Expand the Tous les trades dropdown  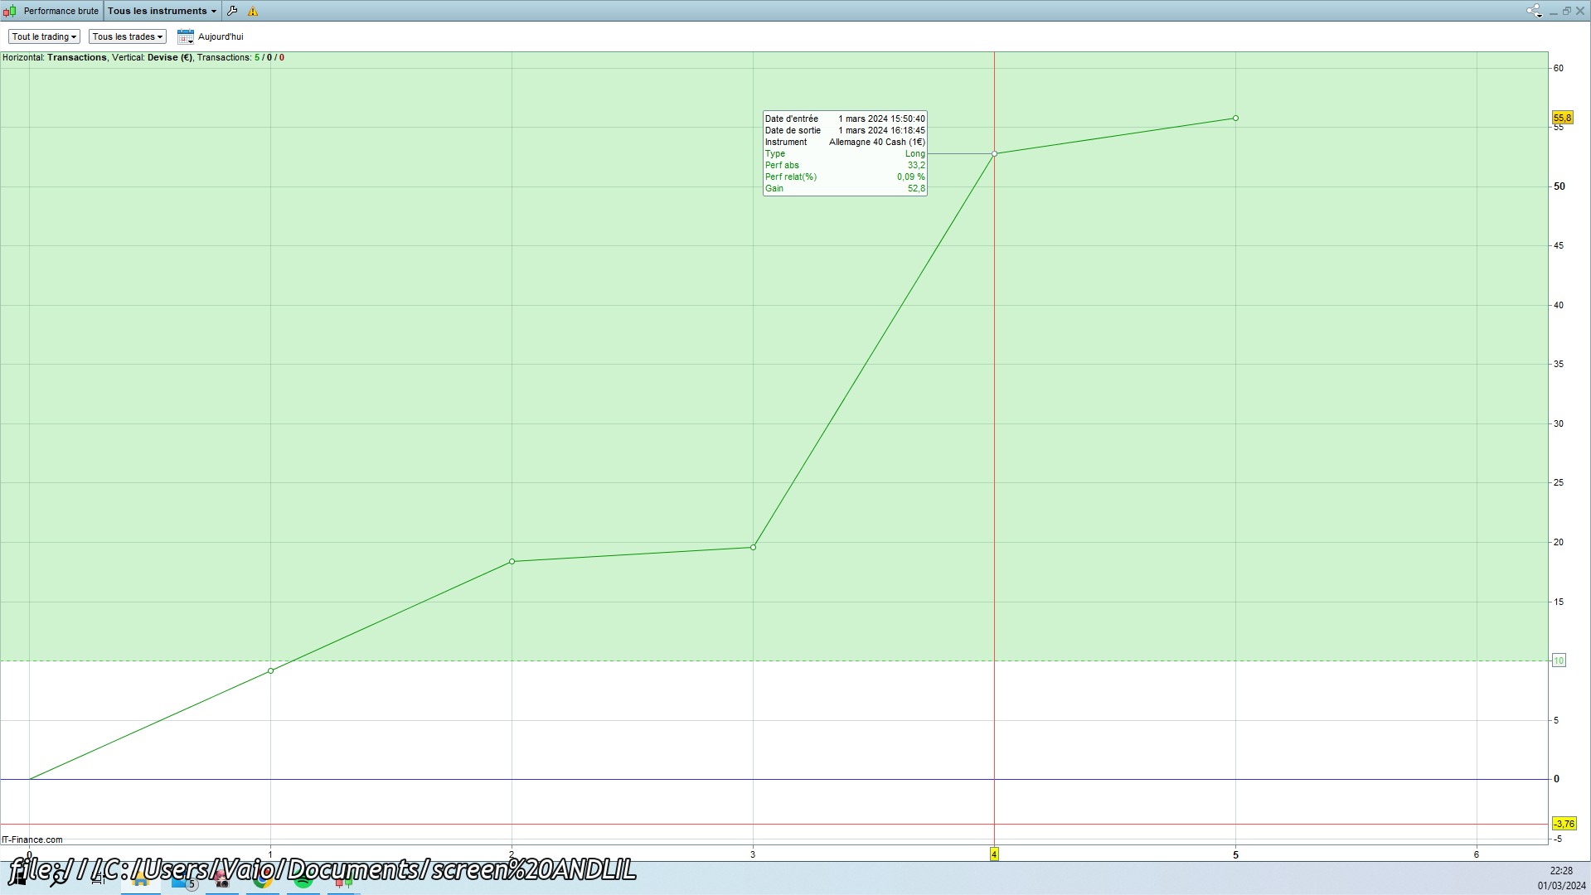pos(128,36)
